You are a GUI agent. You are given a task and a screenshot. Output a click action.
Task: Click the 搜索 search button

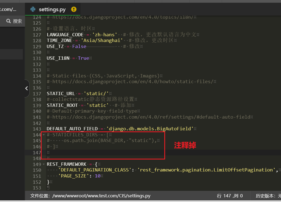coord(14,21)
